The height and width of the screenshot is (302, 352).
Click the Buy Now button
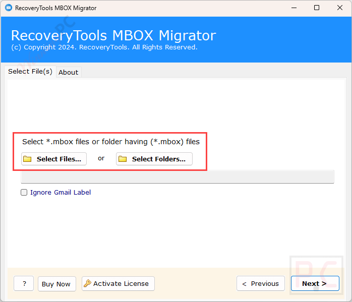pyautogui.click(x=57, y=284)
